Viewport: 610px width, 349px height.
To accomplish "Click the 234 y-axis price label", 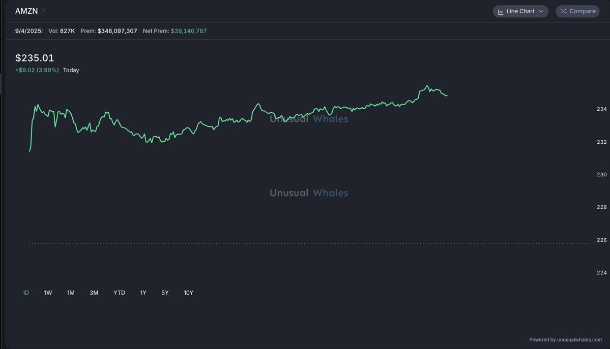I will 601,109.
